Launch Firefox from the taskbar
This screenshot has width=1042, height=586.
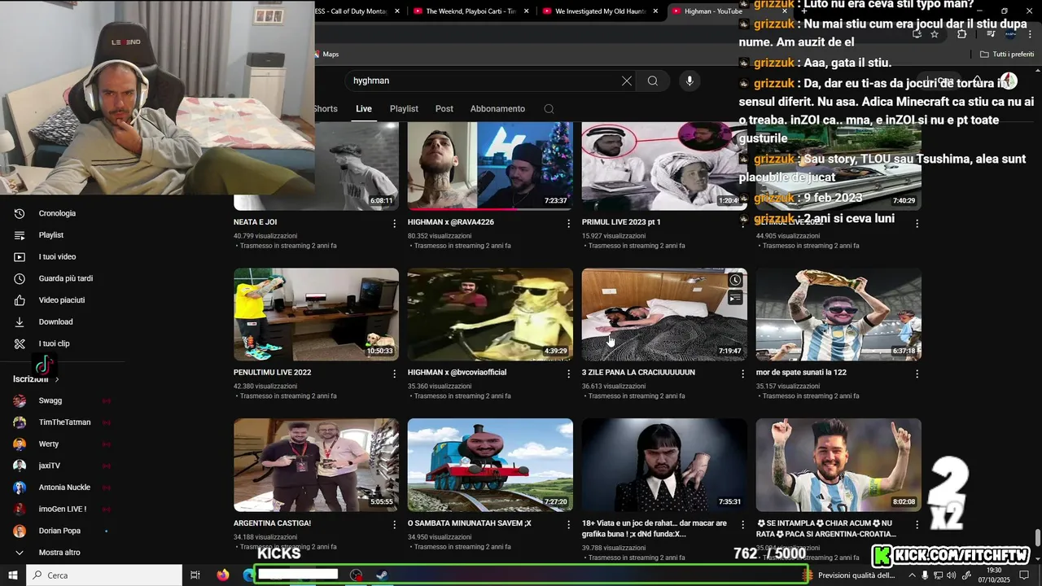point(223,575)
